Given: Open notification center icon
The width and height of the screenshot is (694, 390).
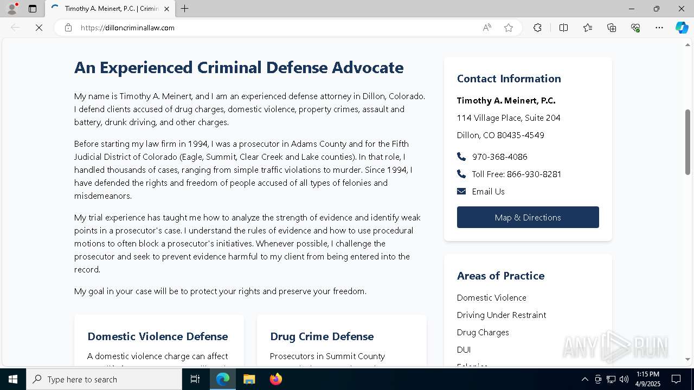Looking at the screenshot, I should [676, 379].
